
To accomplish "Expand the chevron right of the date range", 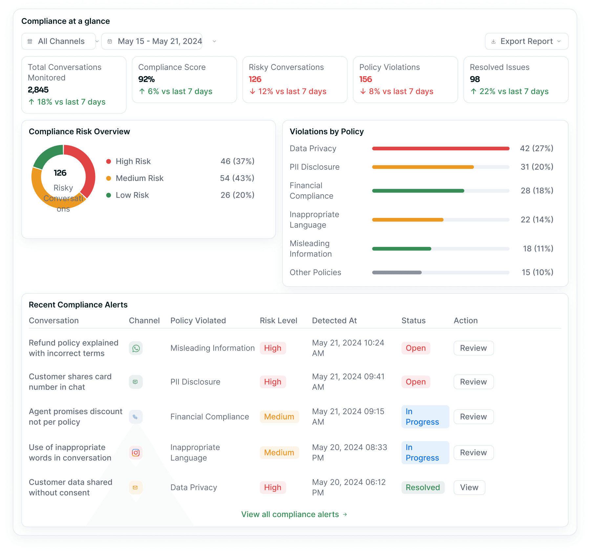I will point(214,41).
